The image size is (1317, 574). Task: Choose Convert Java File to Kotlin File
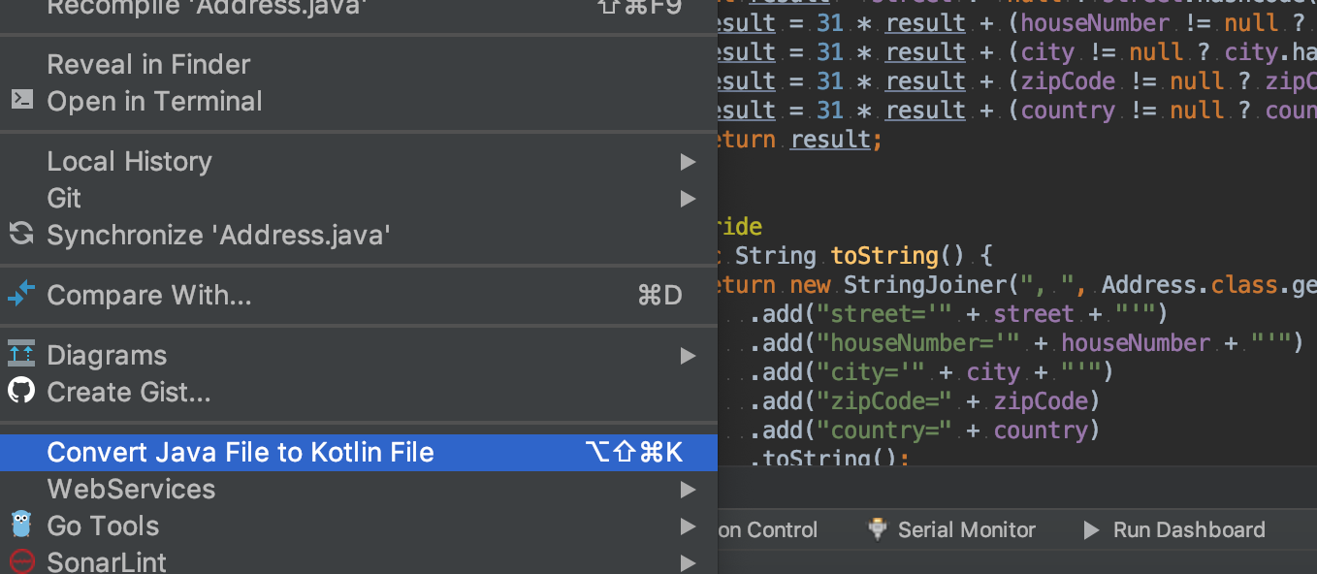point(359,452)
